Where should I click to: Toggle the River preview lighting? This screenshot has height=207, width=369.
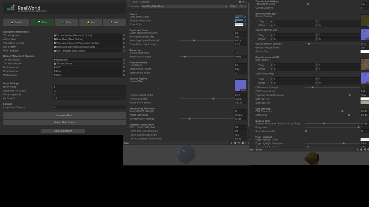coord(239,143)
